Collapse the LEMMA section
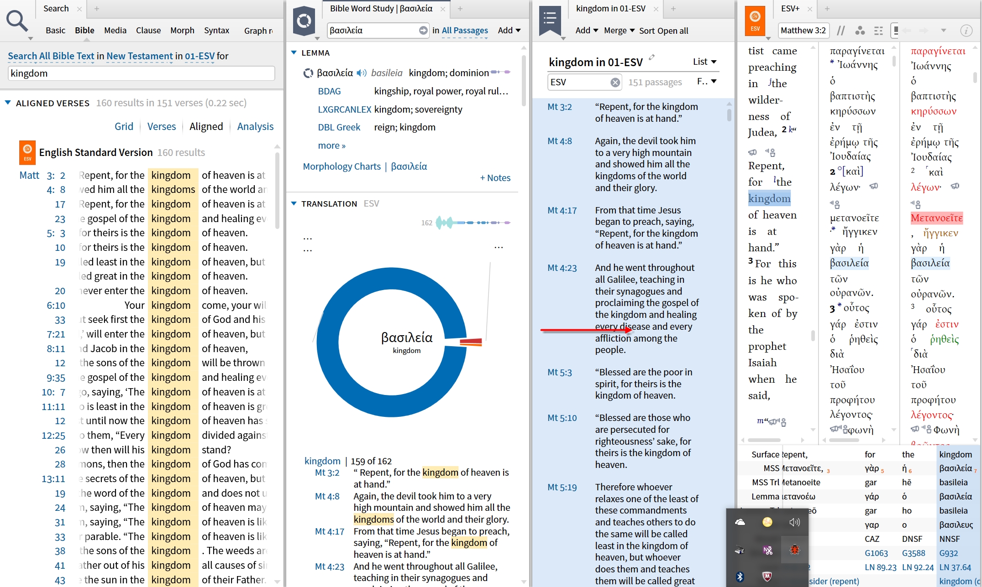 pos(294,53)
